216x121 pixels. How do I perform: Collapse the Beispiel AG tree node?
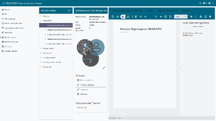41,21
